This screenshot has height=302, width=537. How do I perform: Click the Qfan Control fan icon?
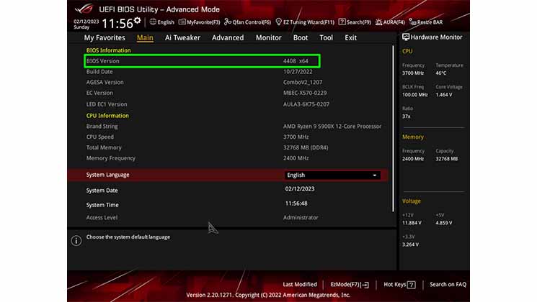click(227, 22)
